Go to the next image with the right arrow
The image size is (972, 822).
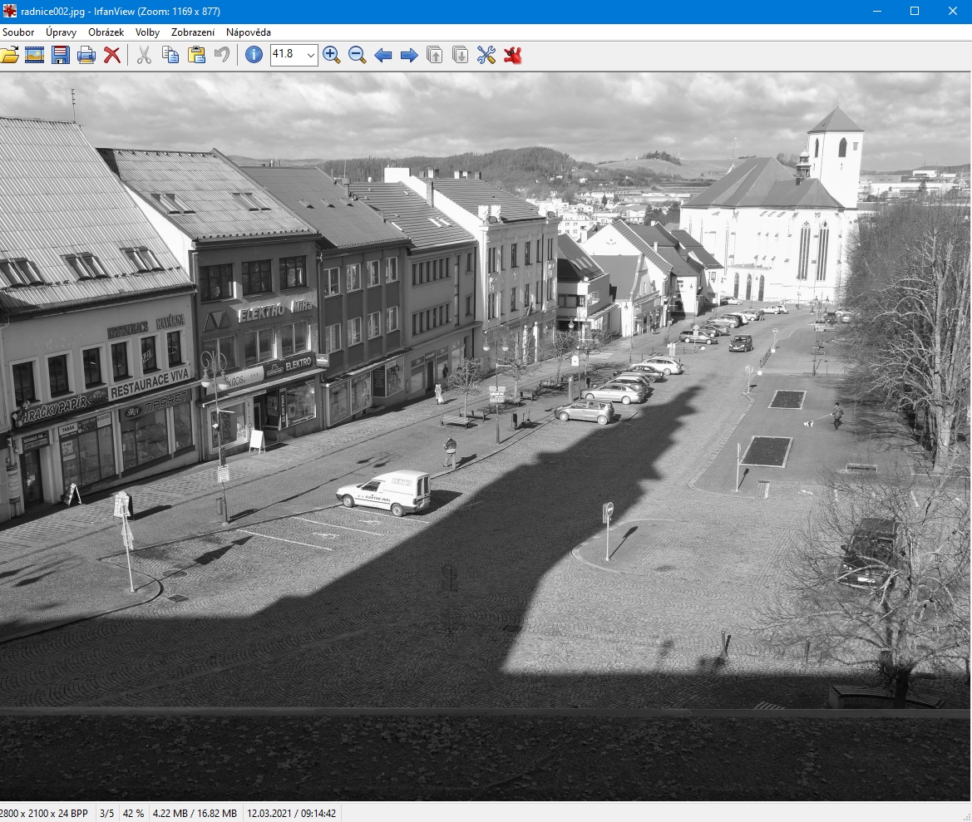(409, 56)
